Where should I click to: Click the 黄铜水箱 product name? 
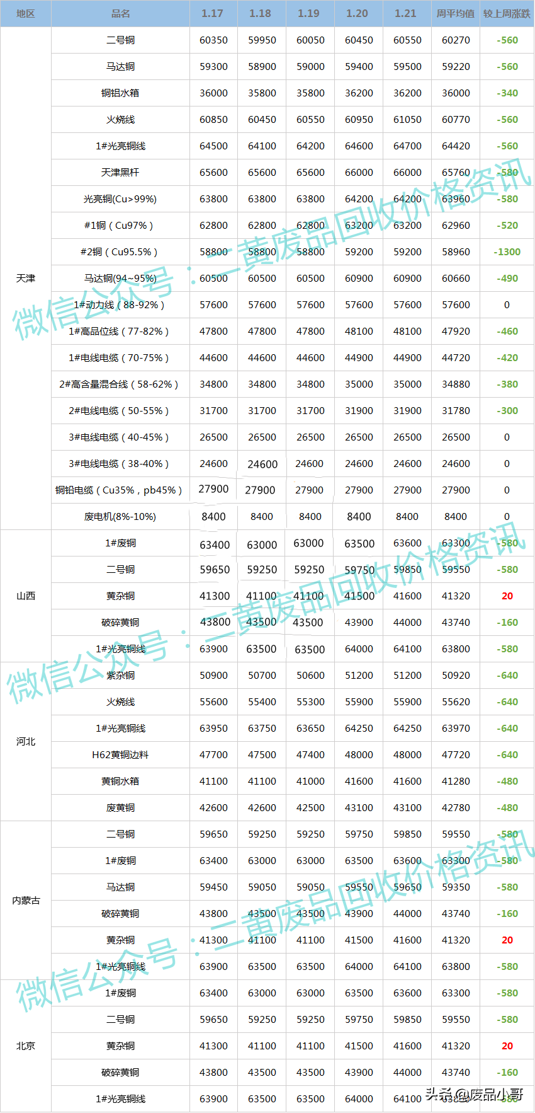[x=120, y=781]
